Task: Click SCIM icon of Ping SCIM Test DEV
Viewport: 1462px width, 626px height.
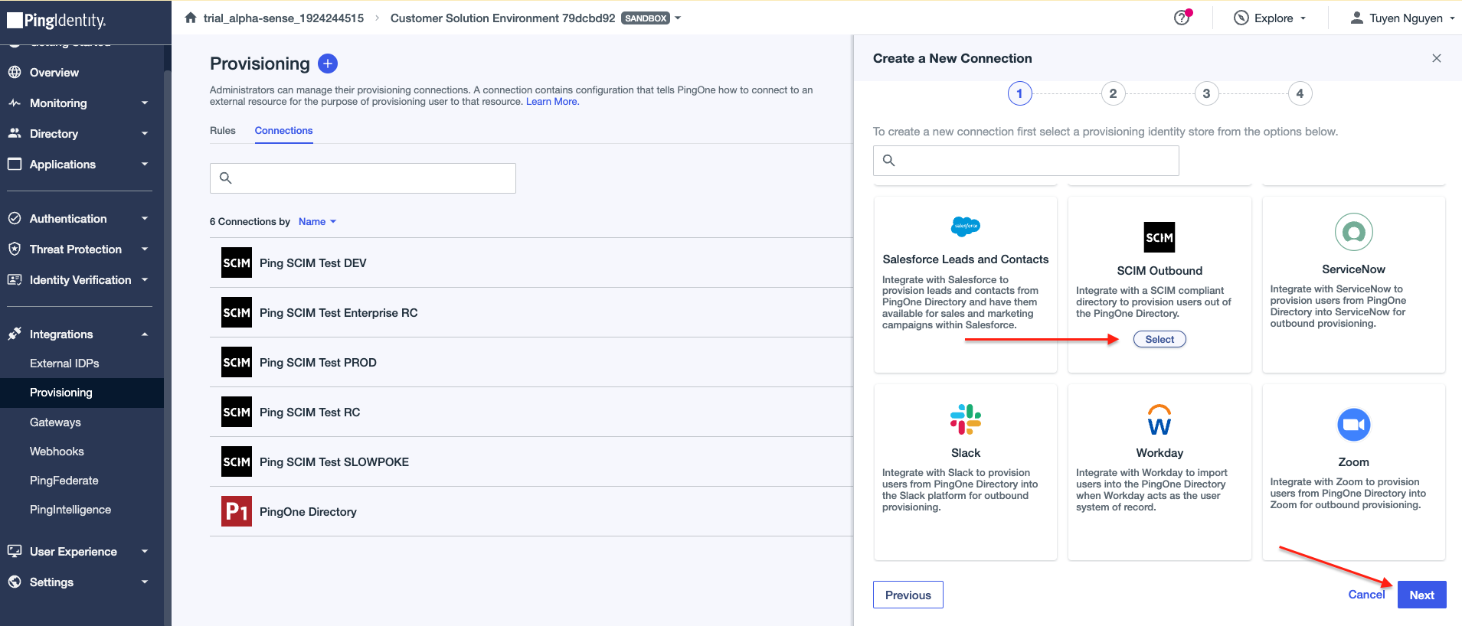Action: coord(237,262)
